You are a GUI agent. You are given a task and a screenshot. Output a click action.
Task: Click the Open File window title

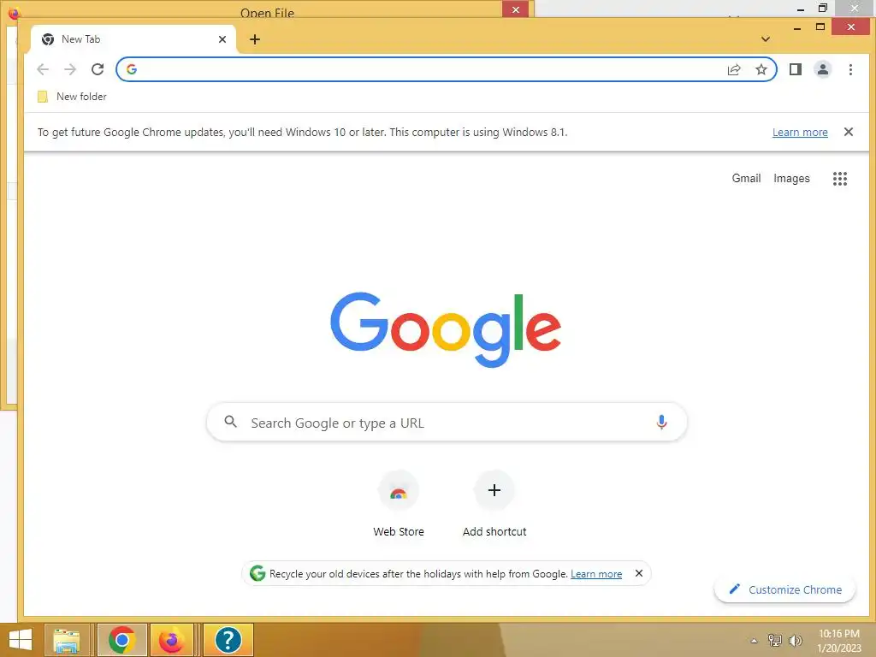[267, 12]
